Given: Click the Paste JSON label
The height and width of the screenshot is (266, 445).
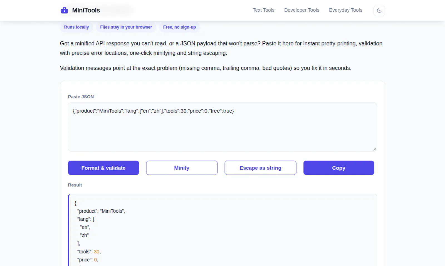Looking at the screenshot, I should coord(81,97).
